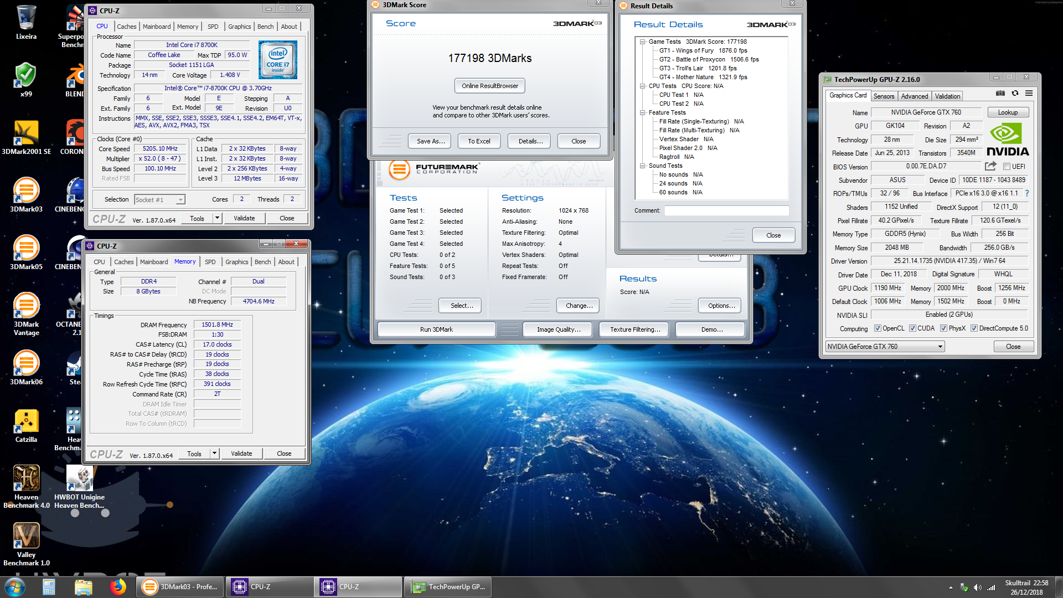The height and width of the screenshot is (598, 1063).
Task: Click the BIOS export share icon in GPU-Z
Action: point(990,166)
